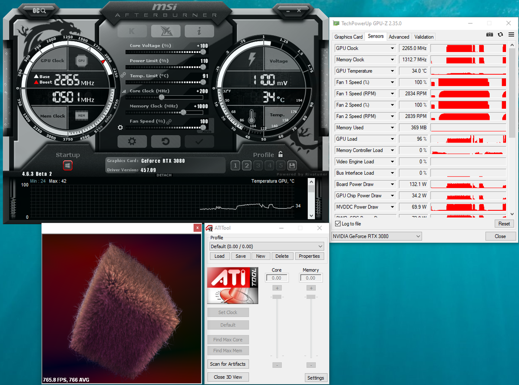Select Afterburner profile slot 1
The width and height of the screenshot is (519, 385).
(x=235, y=166)
